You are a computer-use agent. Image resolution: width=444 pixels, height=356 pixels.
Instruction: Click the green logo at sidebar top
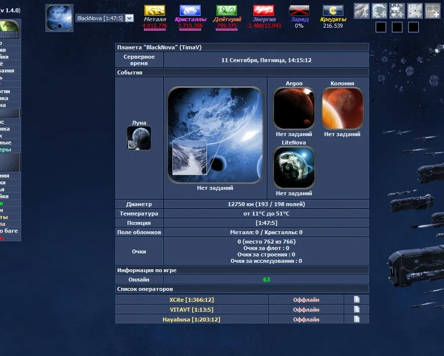9,30
